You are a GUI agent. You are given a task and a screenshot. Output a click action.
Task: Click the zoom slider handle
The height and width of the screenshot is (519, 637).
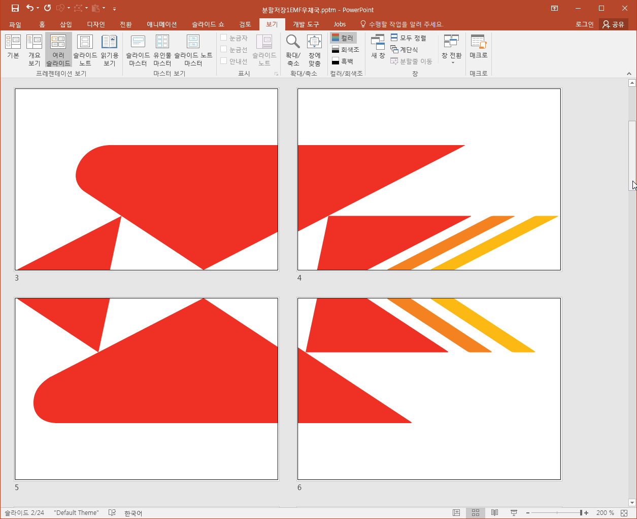(x=581, y=513)
